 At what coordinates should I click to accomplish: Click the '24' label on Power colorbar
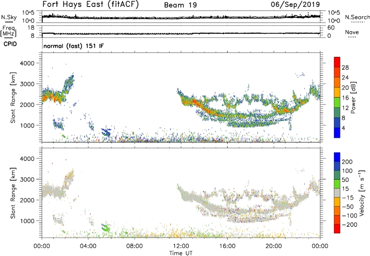coord(345,78)
